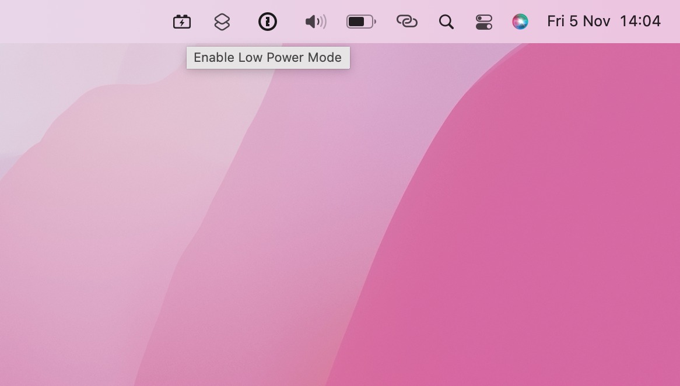Viewport: 680px width, 386px height.
Task: Open the chain link menu bar icon
Action: [407, 21]
